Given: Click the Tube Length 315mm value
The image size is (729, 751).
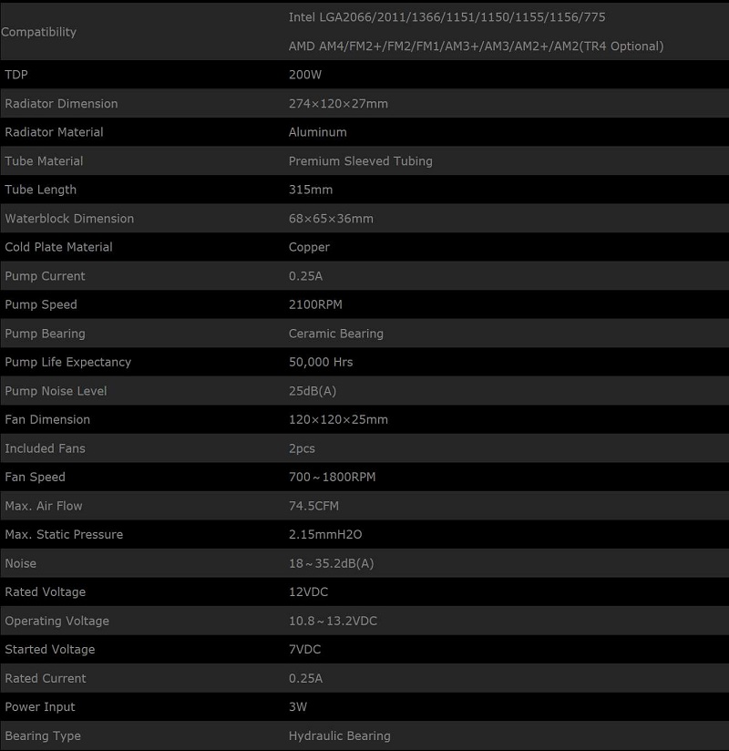Looking at the screenshot, I should 310,190.
